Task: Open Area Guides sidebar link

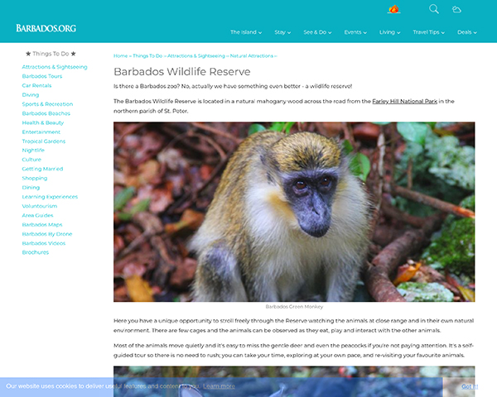Action: [37, 215]
